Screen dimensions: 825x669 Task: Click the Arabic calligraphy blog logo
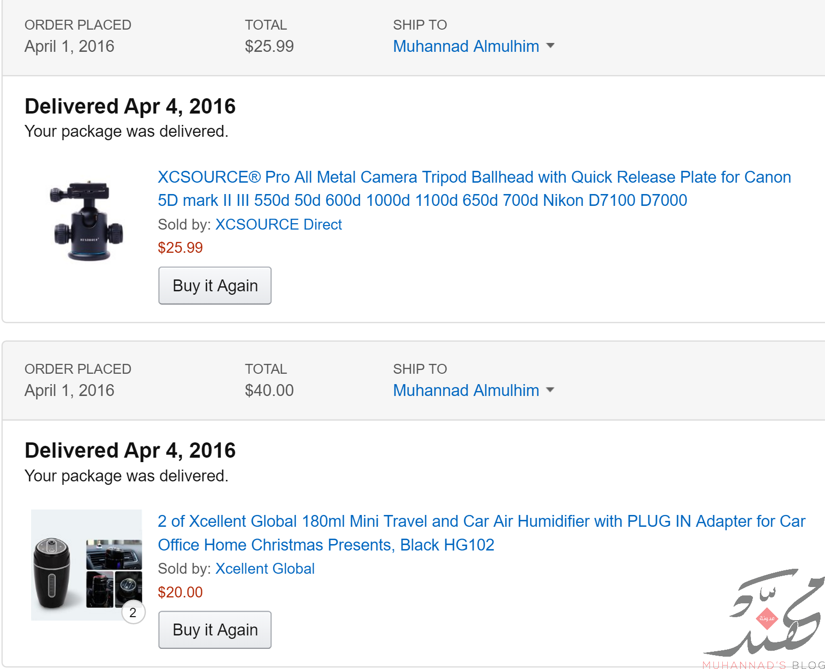(764, 612)
